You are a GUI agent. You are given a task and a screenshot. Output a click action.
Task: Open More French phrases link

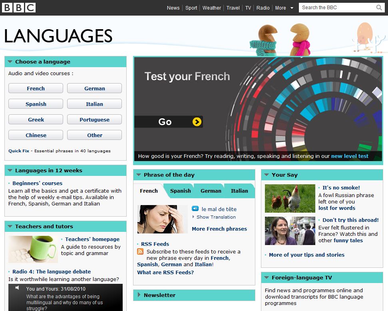pos(219,229)
